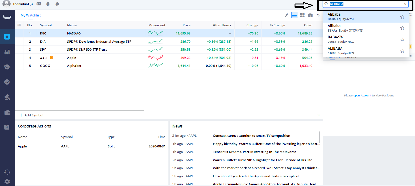
Task: Click the Add Symbol button
Action: click(x=31, y=115)
